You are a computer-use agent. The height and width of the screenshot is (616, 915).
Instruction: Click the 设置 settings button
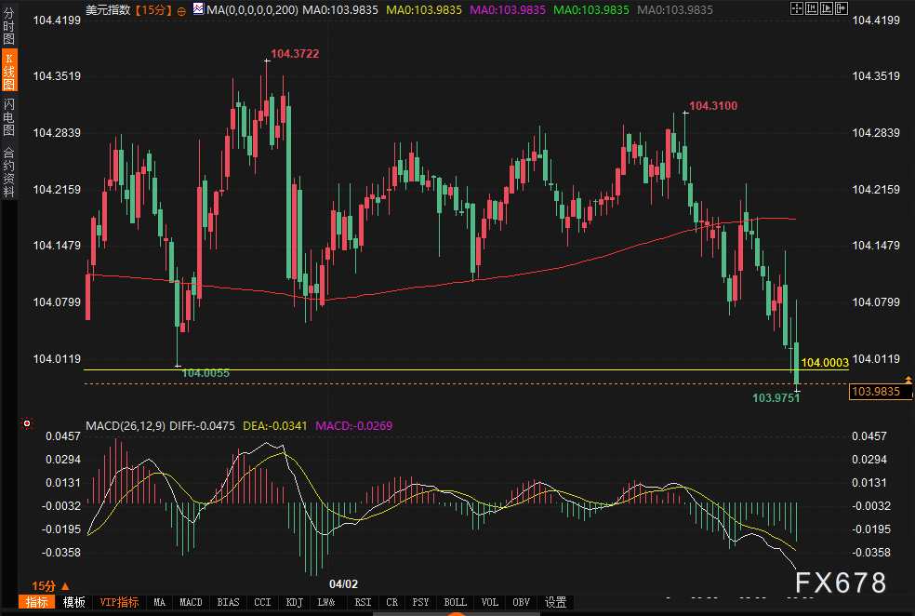click(555, 602)
